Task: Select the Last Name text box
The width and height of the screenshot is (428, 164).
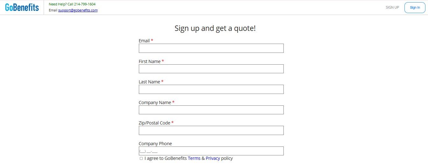Action: pos(211,89)
